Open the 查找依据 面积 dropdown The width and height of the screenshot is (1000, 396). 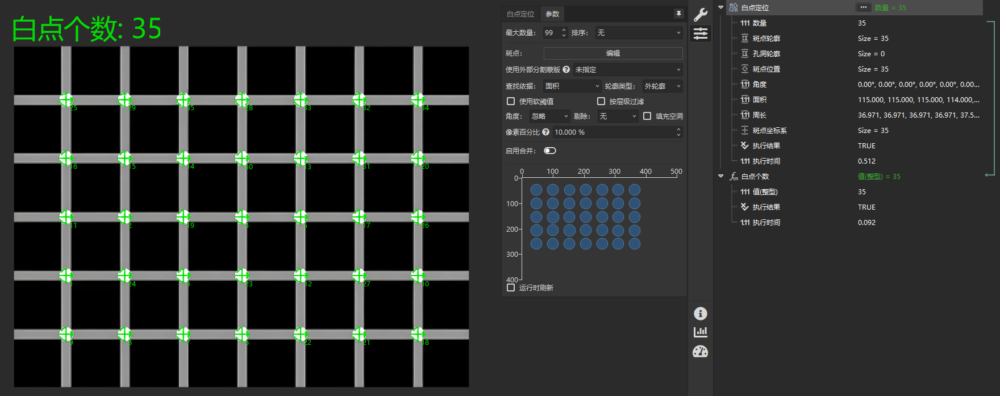click(572, 86)
